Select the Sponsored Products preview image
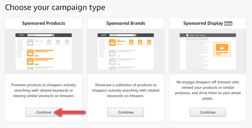The height and width of the screenshot is (128, 252). coord(44,51)
